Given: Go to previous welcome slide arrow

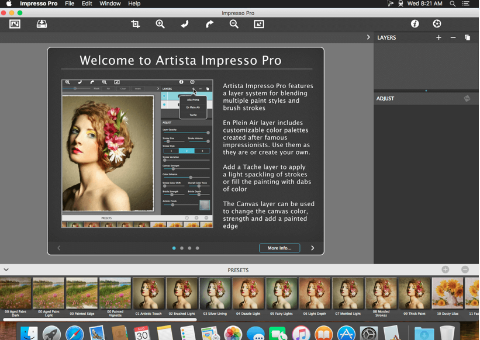Looking at the screenshot, I should point(59,248).
